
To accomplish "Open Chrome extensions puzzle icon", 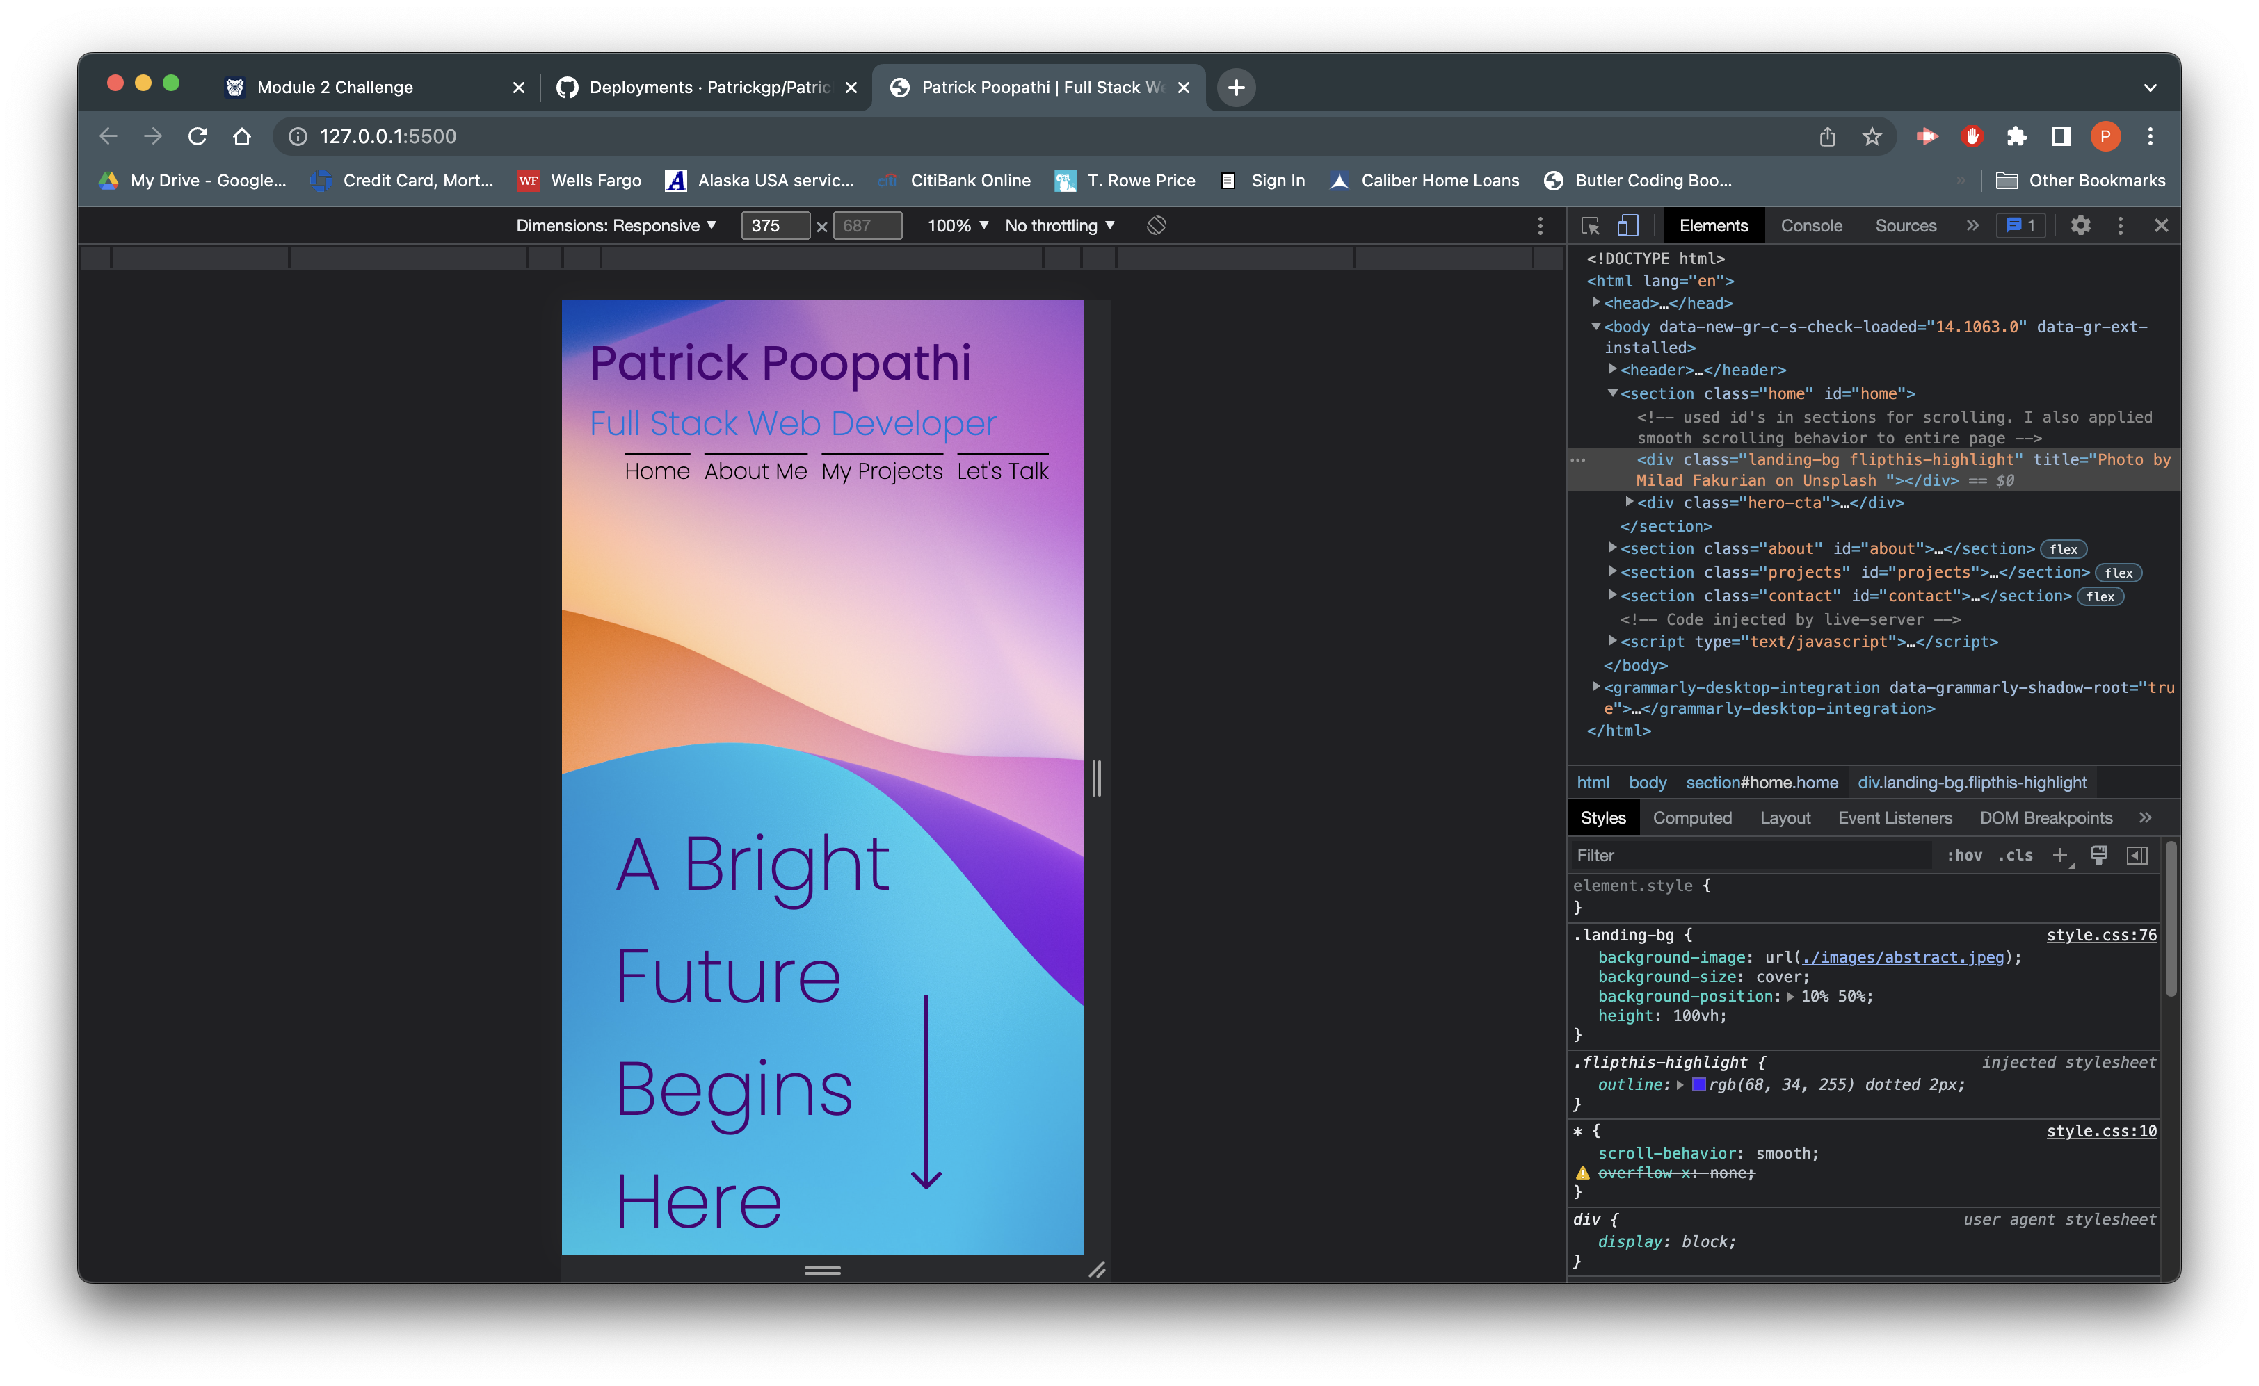I will pos(2016,136).
